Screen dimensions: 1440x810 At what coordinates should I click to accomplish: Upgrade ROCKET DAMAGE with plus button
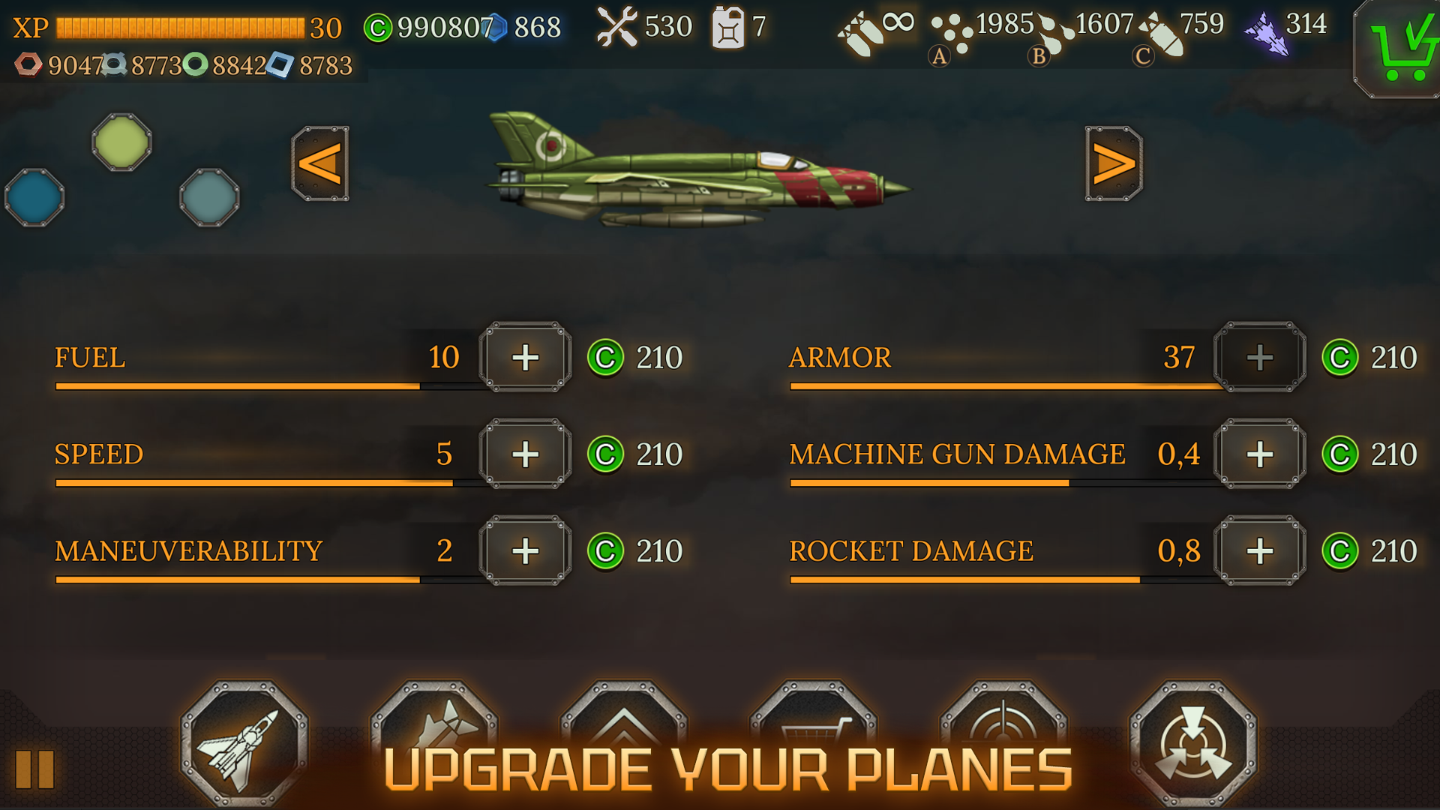tap(1260, 550)
